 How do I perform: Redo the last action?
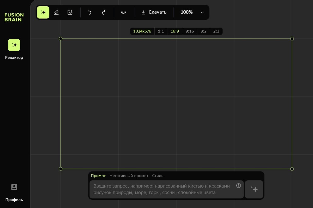point(104,12)
